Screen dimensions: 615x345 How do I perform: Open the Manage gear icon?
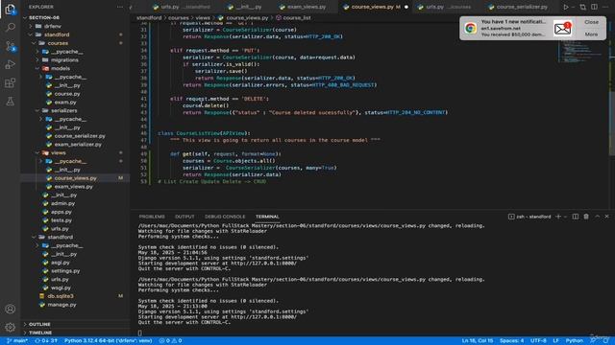click(x=11, y=327)
